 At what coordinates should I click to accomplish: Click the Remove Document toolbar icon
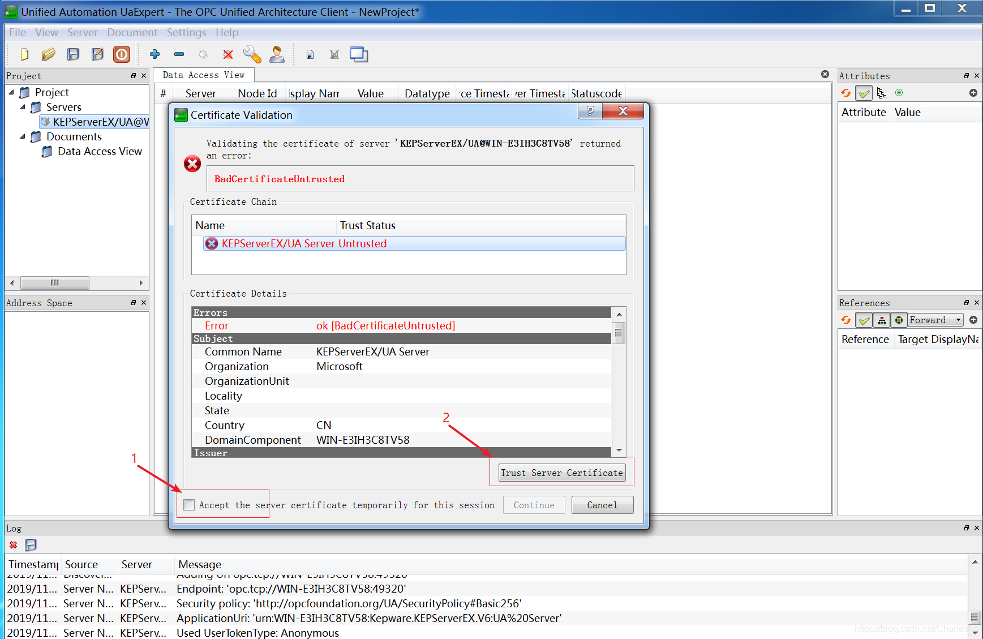(x=334, y=54)
